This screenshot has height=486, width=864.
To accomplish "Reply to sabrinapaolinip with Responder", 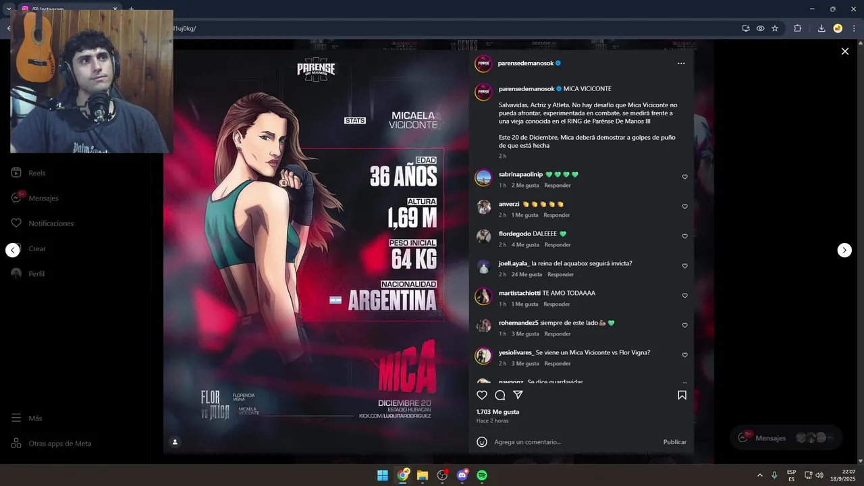I will tap(557, 185).
